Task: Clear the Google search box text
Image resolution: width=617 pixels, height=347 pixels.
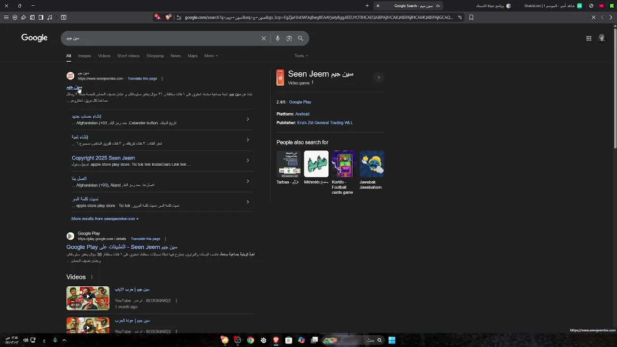Action: 264,38
